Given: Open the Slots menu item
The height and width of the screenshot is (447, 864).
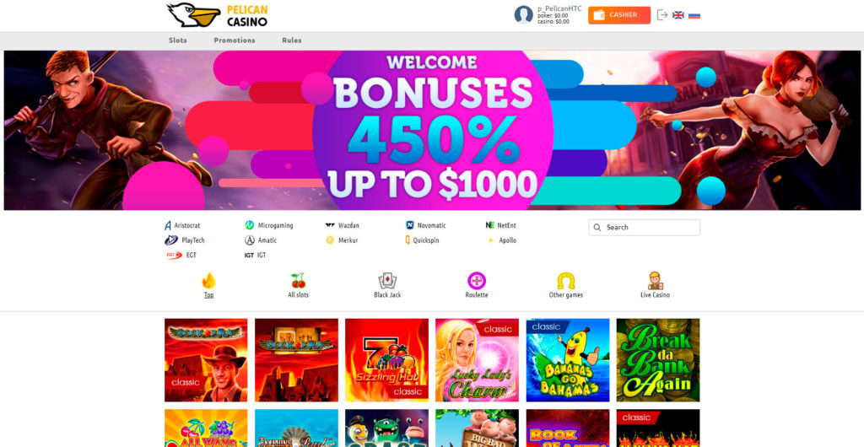Looking at the screenshot, I should (178, 40).
